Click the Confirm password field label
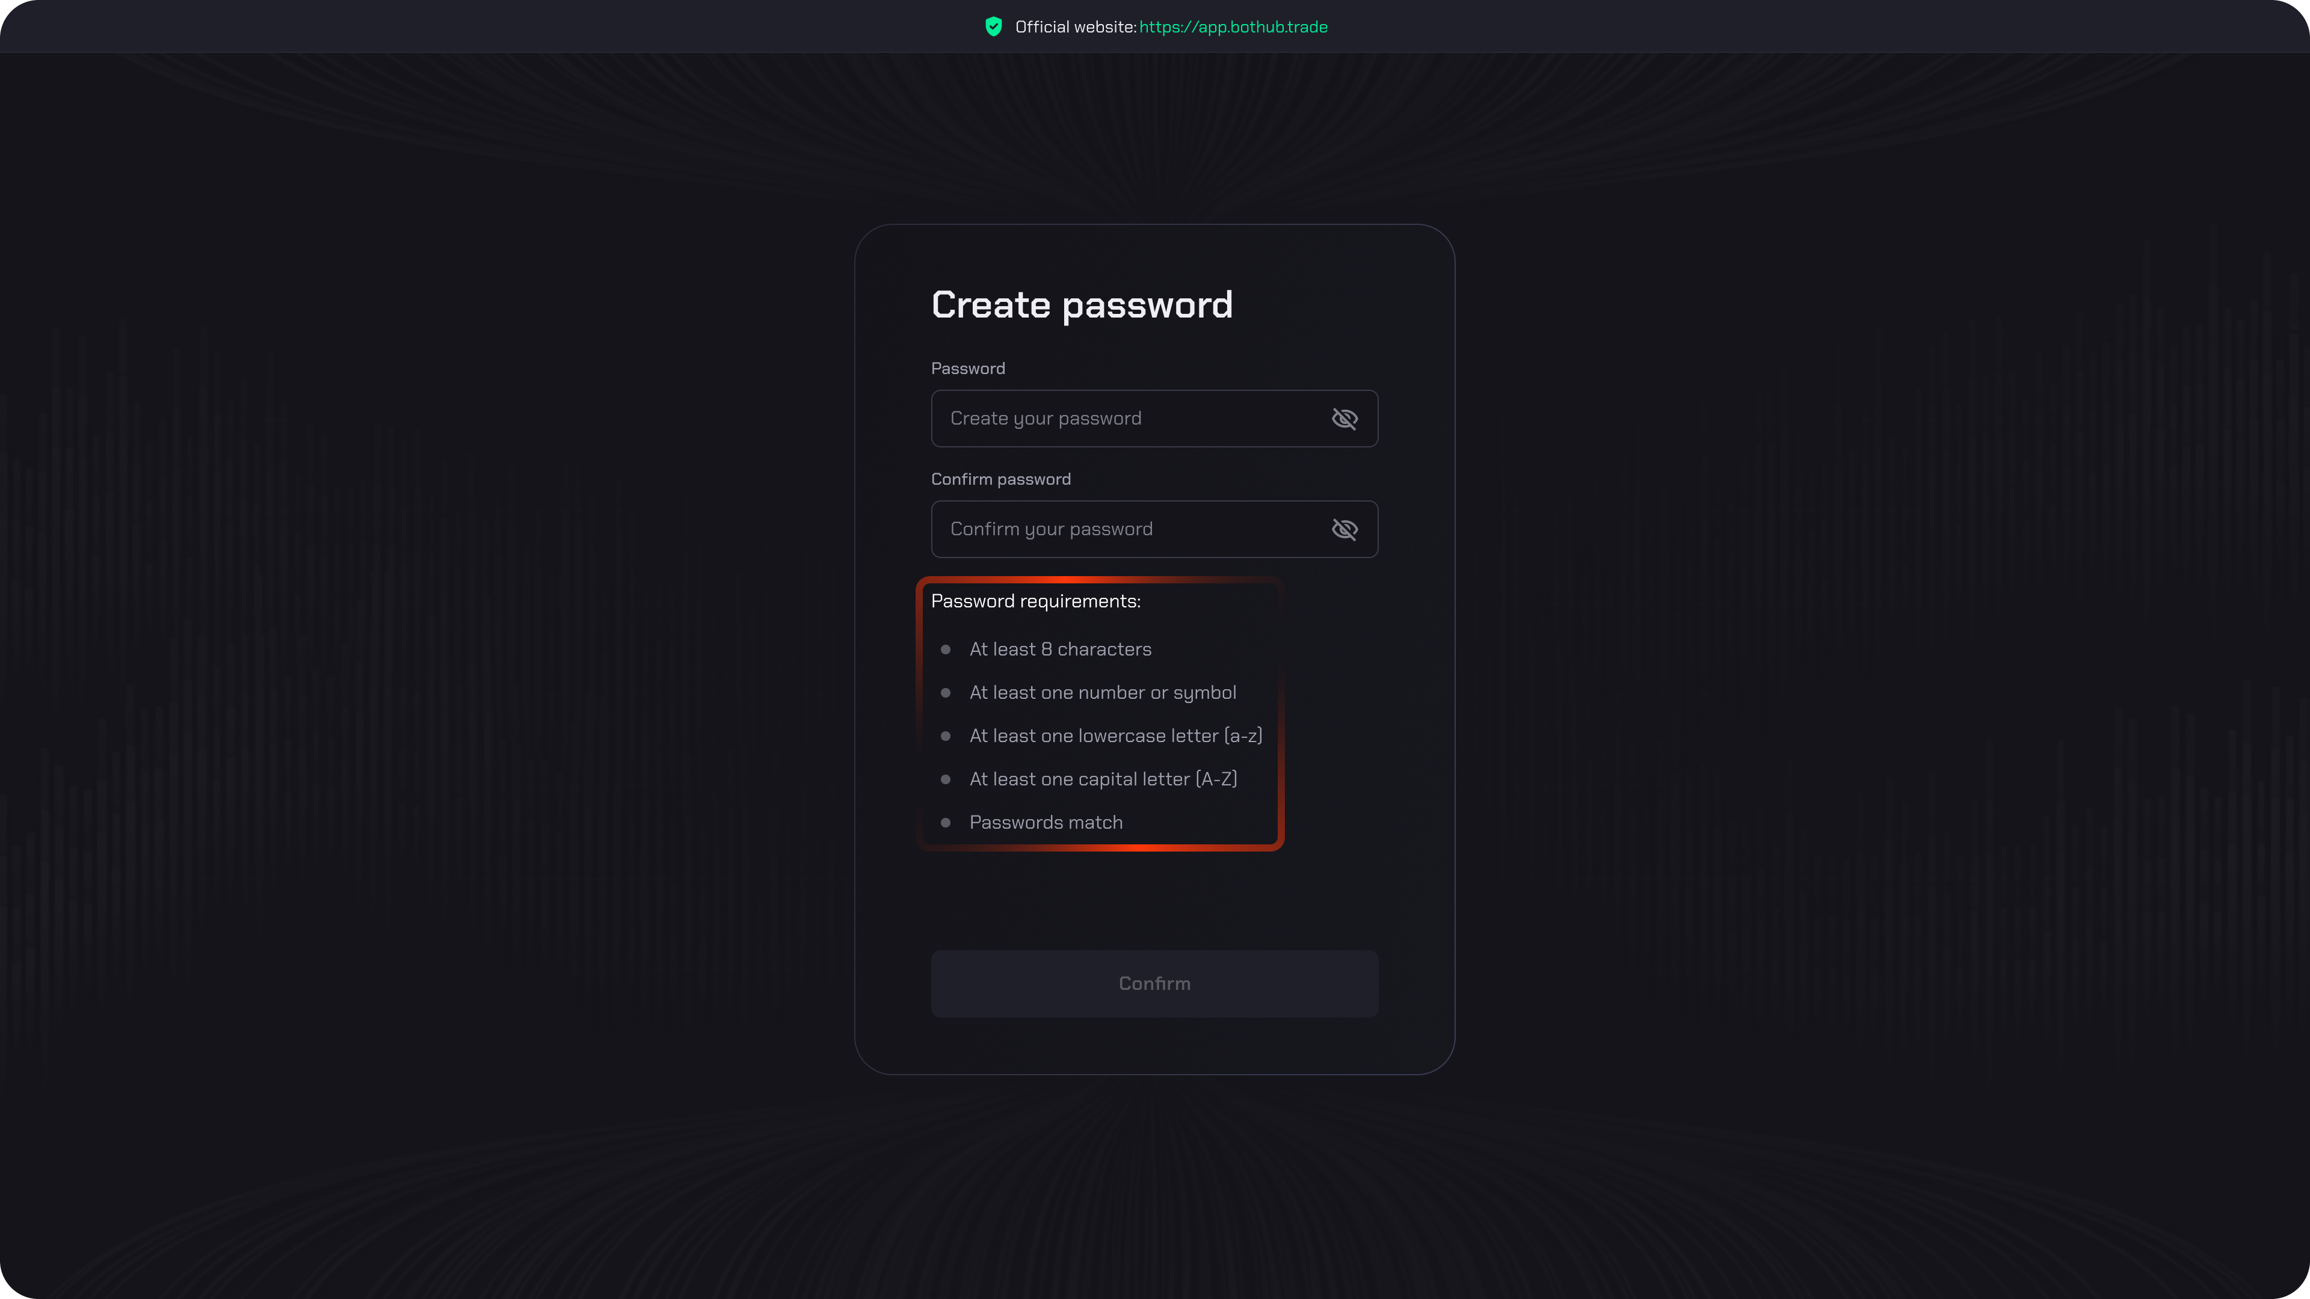This screenshot has width=2310, height=1299. point(1001,479)
